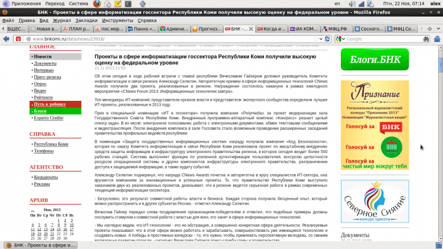
Task: Open the Система menu
Action: [78, 4]
